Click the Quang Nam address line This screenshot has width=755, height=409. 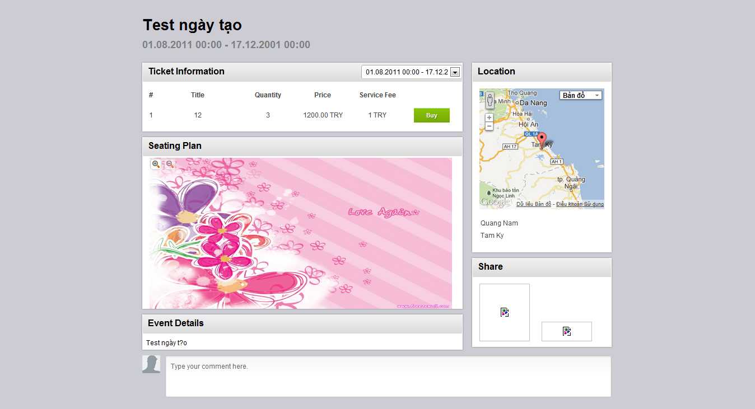click(499, 223)
